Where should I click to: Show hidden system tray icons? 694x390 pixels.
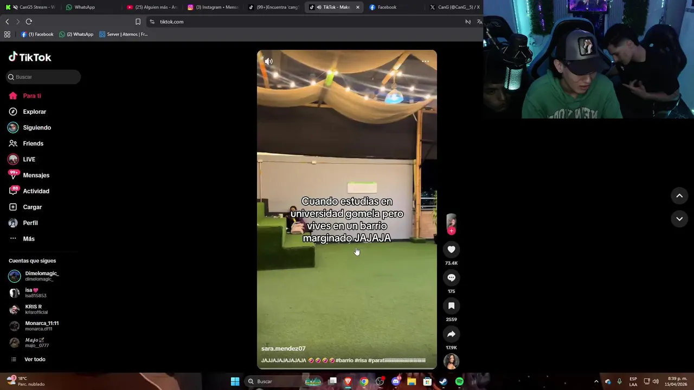(596, 381)
